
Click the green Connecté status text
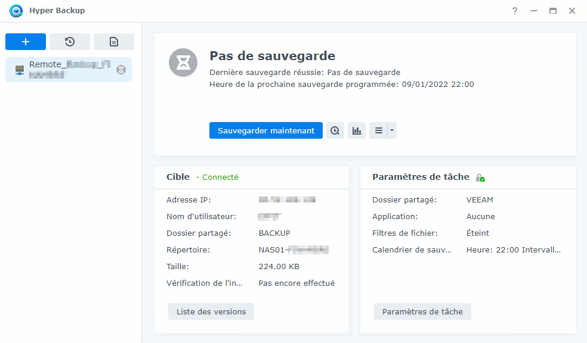(x=220, y=177)
